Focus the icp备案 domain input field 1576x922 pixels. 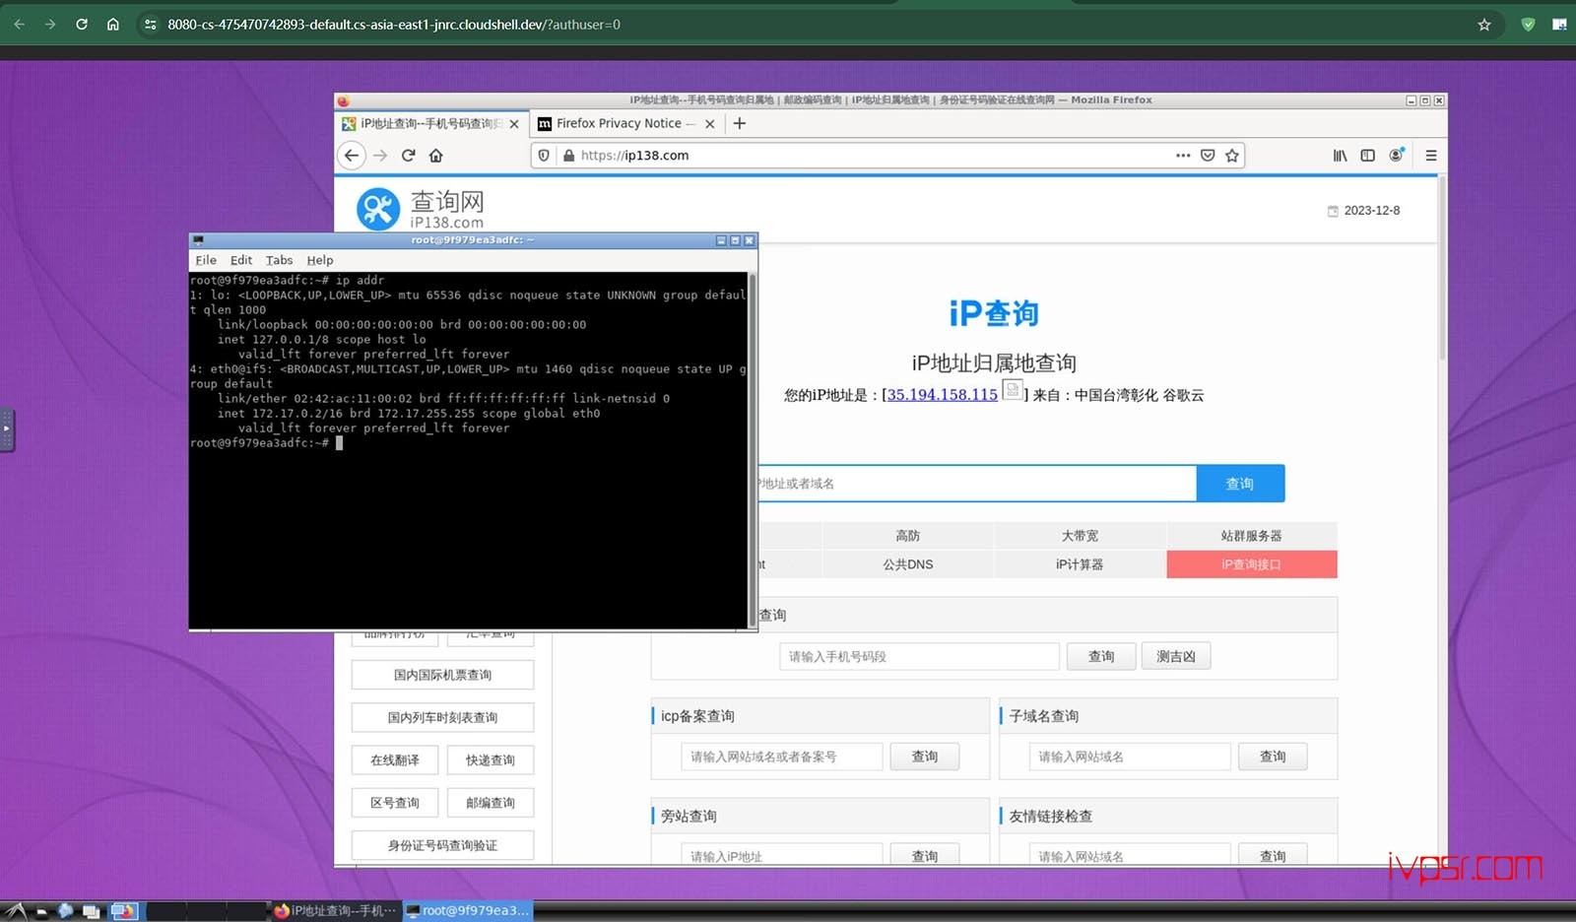(781, 757)
